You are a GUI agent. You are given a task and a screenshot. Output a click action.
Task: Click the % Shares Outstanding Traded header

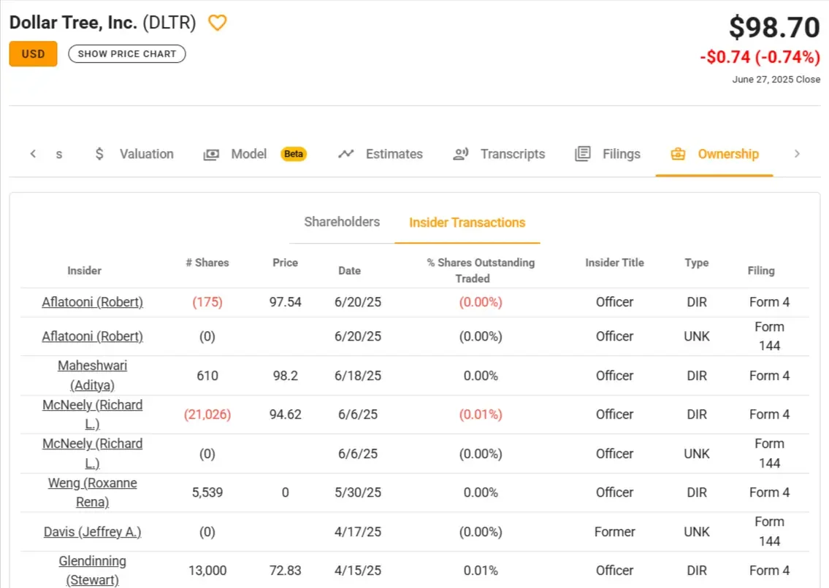pos(481,271)
